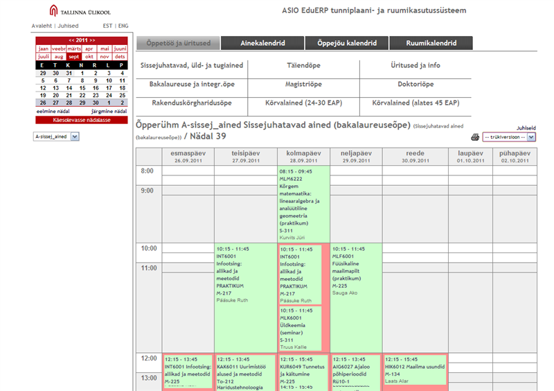The width and height of the screenshot is (554, 391).
Task: Click eelmine nädal link
Action: point(53,112)
